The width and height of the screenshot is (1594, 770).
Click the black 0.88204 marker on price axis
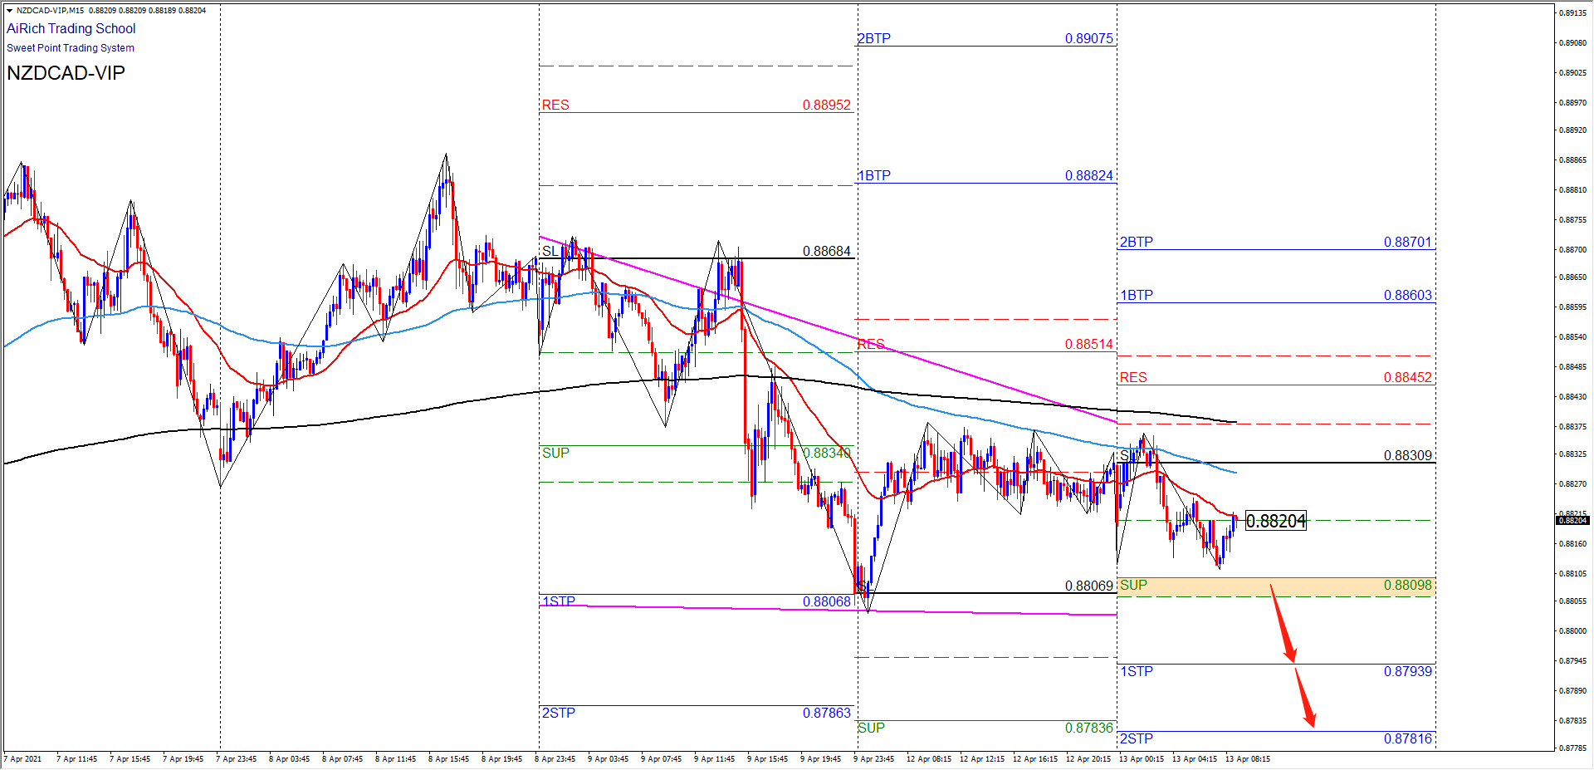[1572, 520]
